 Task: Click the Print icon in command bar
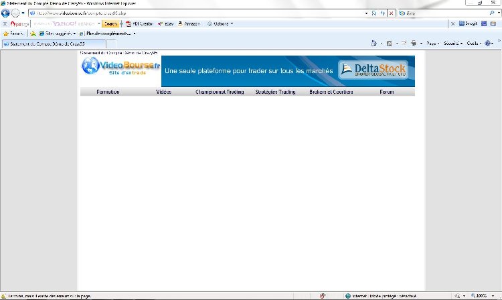coord(414,44)
